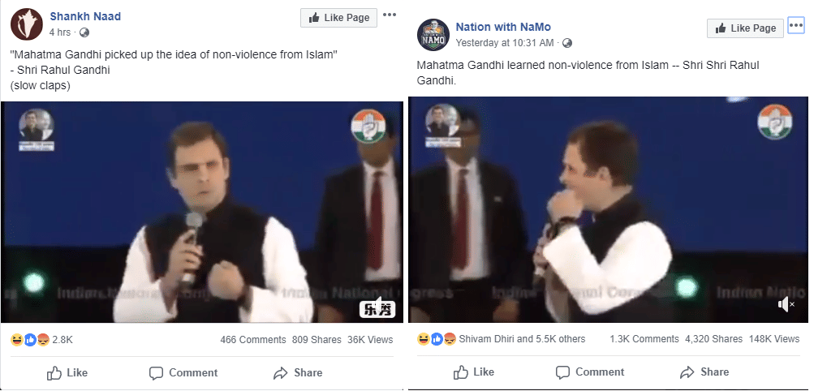Open reaction emojis on Shankh Naad post
The image size is (814, 391).
30,339
